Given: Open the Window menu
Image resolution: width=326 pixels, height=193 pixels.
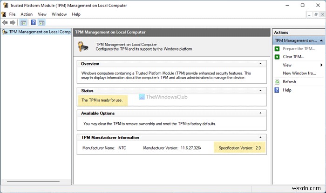Looking at the screenshot, I should (59, 14).
